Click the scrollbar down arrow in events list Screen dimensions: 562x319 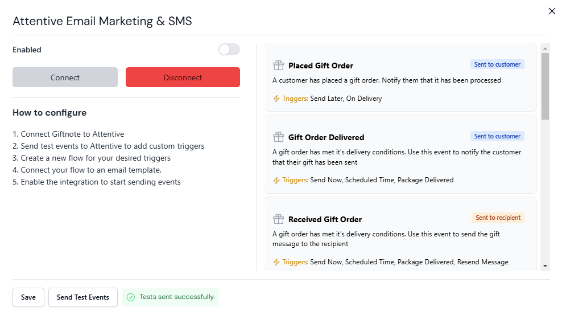pos(545,266)
